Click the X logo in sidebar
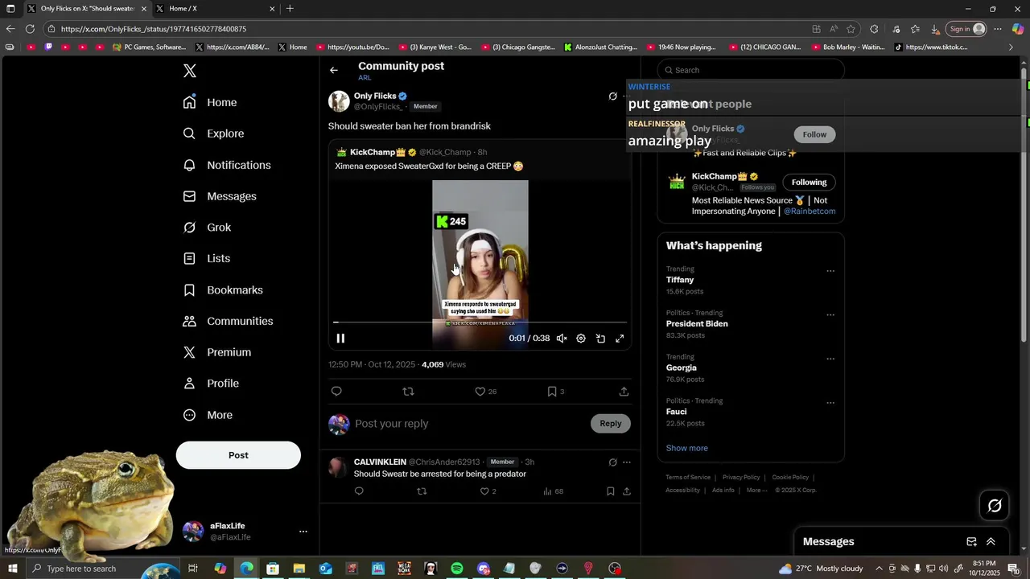Image resolution: width=1030 pixels, height=579 pixels. [190, 71]
